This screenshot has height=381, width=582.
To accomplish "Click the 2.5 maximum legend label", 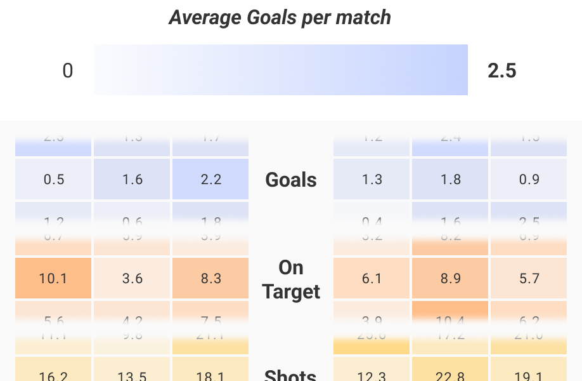I will pyautogui.click(x=501, y=70).
